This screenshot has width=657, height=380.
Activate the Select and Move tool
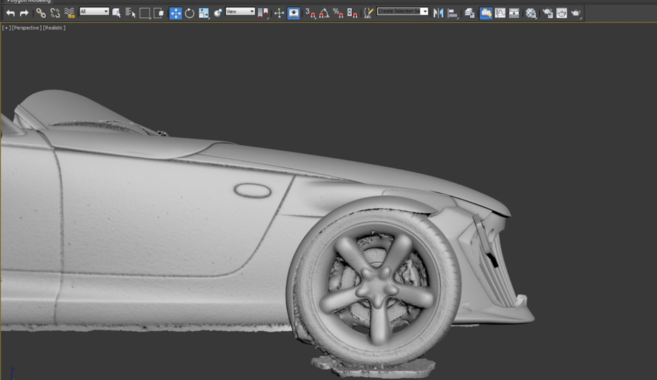[176, 13]
